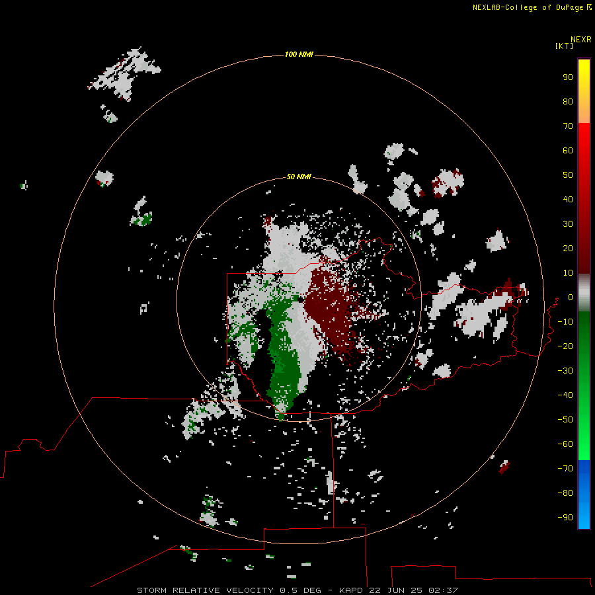Click the -90 value on the velocity scale
The height and width of the screenshot is (595, 595).
click(565, 518)
